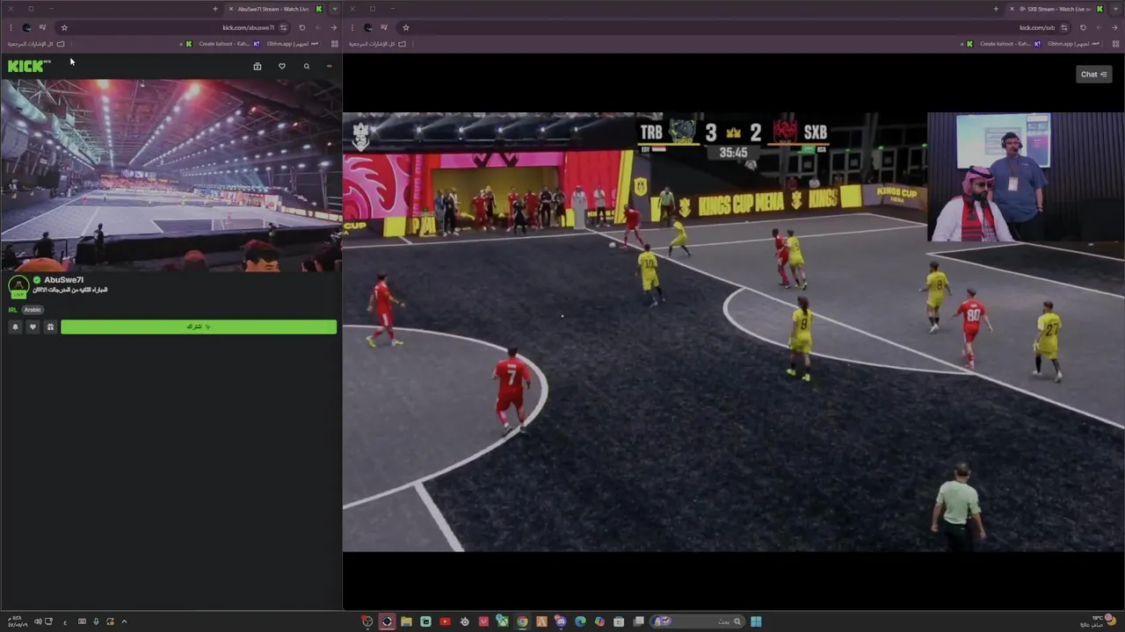
Task: Switch to SXB Stream browser tab
Action: [x=1058, y=9]
